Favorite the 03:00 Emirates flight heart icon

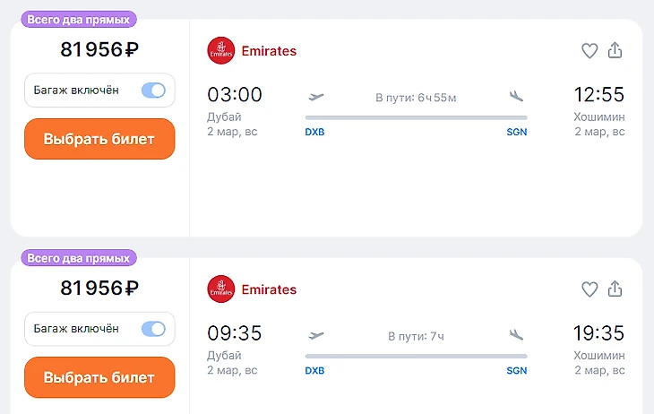[x=589, y=51]
